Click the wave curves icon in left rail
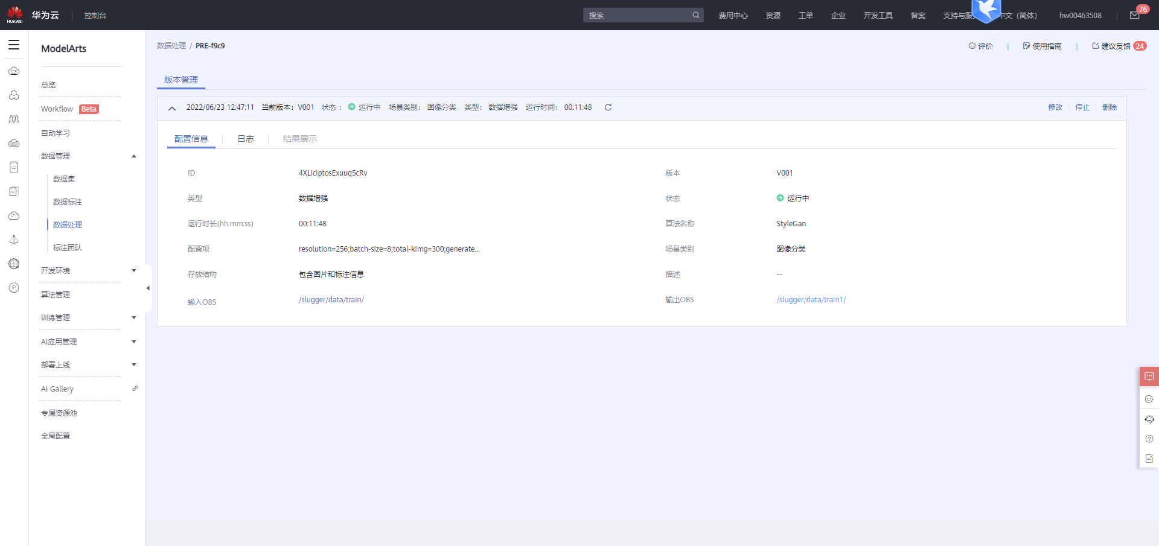 (x=14, y=119)
